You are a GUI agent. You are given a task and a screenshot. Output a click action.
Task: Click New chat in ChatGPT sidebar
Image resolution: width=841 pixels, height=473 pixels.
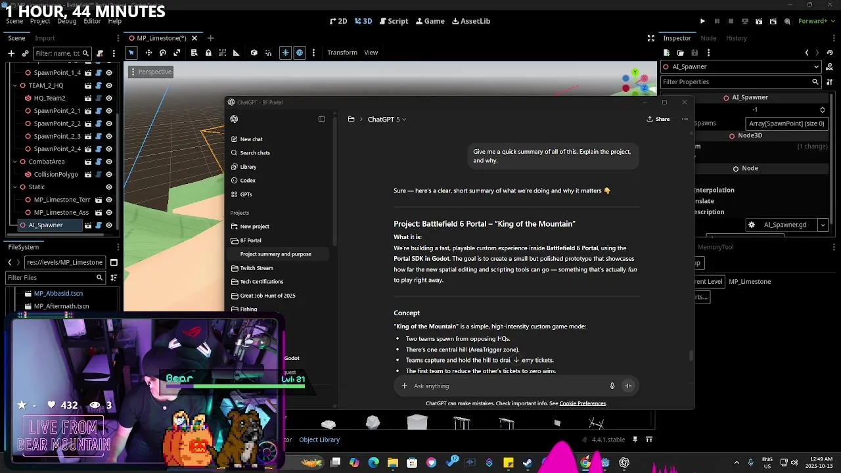point(246,139)
